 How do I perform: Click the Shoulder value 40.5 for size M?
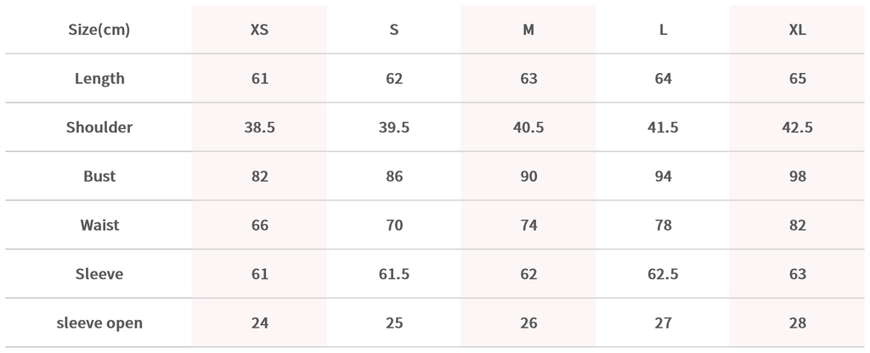(x=528, y=127)
